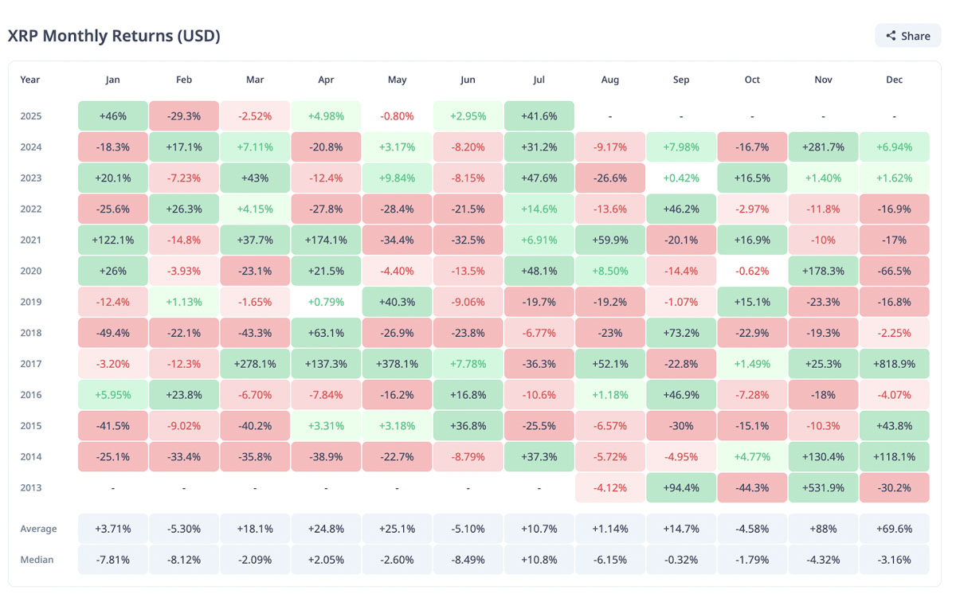
Task: Click the July 2025 +41.6% cell
Action: [x=539, y=116]
